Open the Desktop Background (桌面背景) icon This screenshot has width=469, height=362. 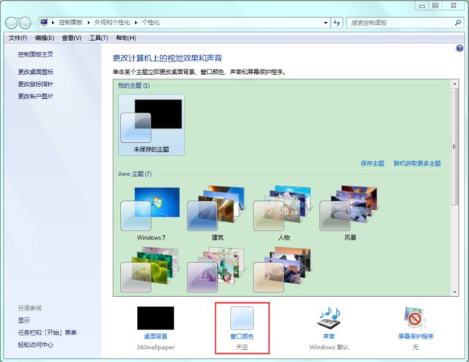pyautogui.click(x=156, y=318)
